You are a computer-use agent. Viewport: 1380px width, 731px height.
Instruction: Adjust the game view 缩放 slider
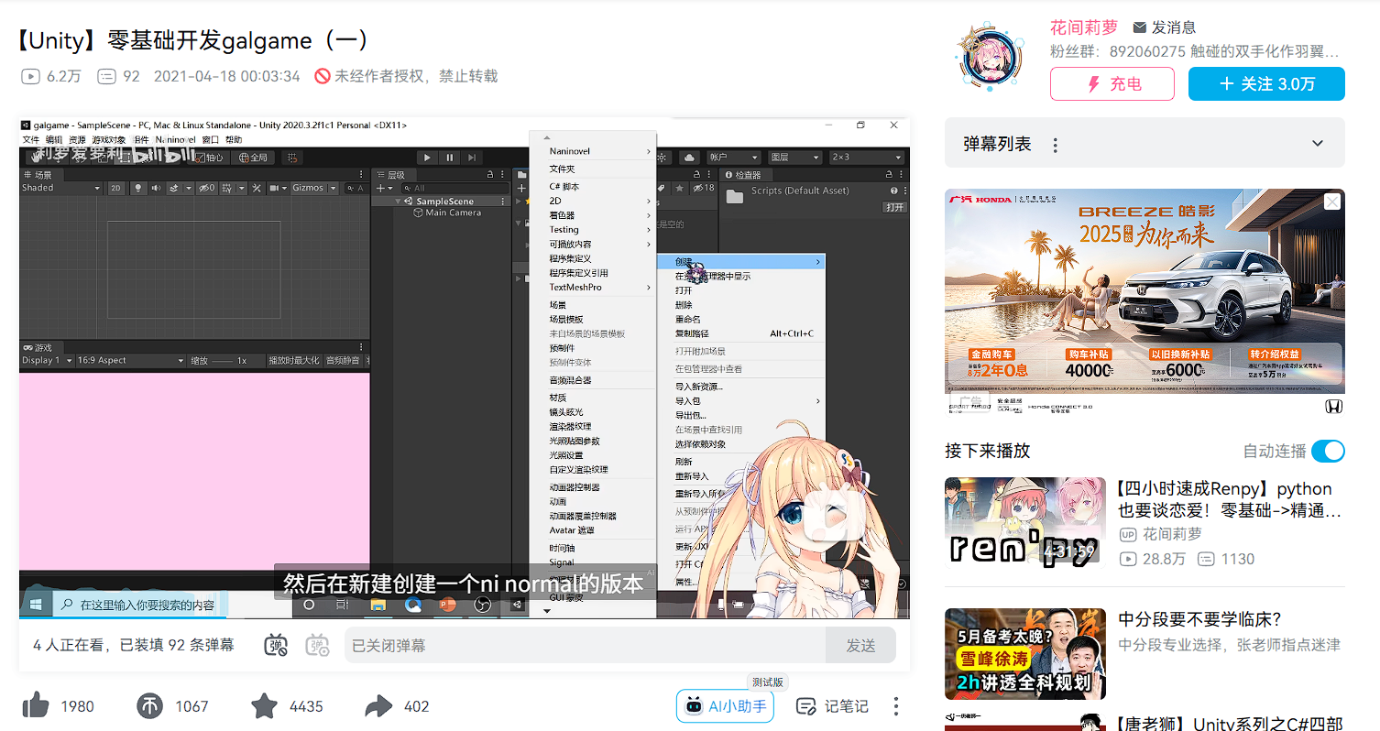click(x=223, y=361)
